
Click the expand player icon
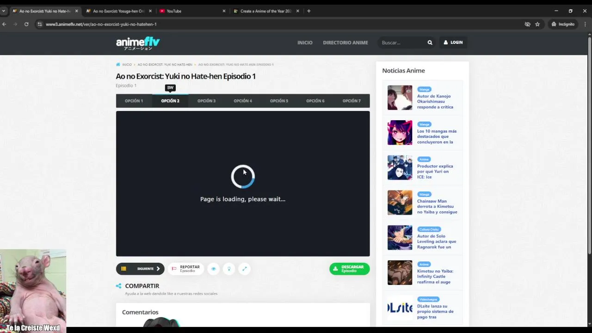pos(245,269)
